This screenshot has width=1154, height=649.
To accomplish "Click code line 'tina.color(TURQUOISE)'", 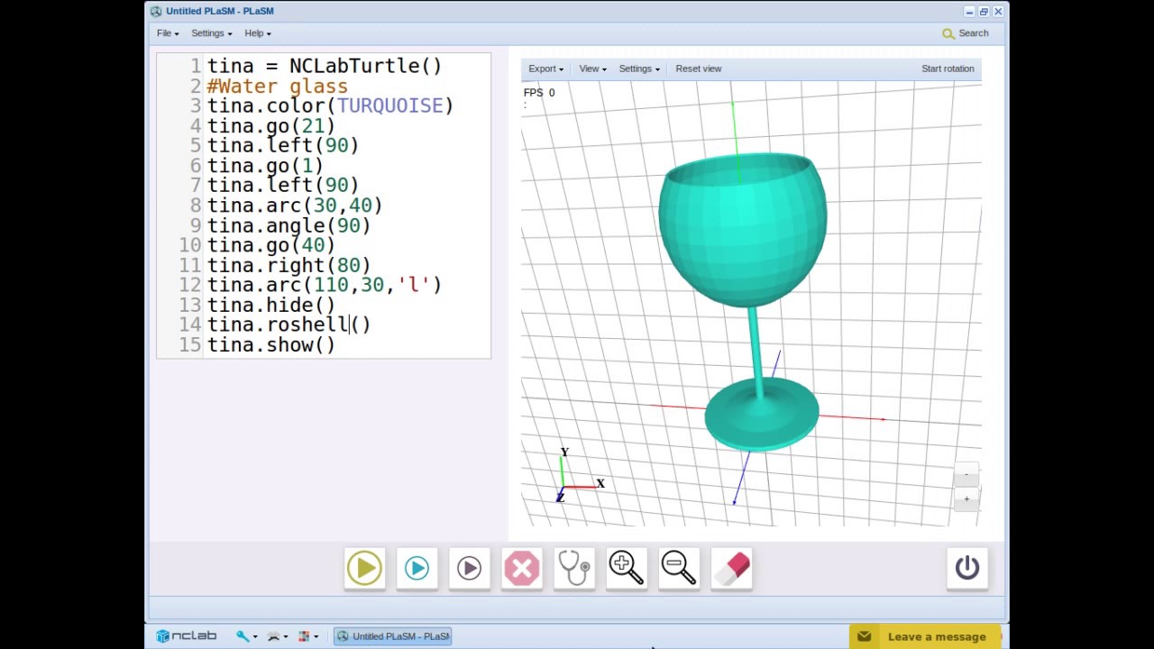I will 330,106.
